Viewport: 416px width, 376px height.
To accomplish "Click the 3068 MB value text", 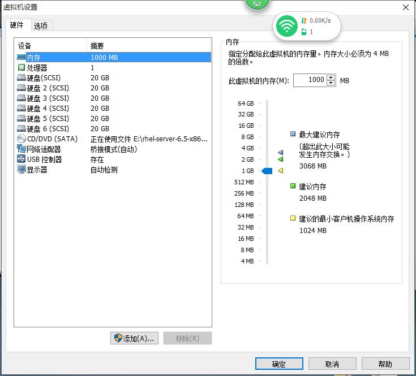I will pyautogui.click(x=313, y=166).
